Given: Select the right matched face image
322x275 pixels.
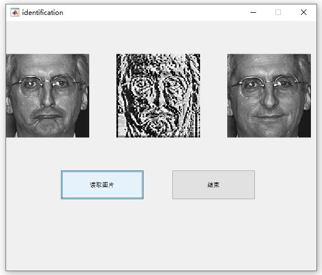Looking at the screenshot, I should click(x=269, y=96).
